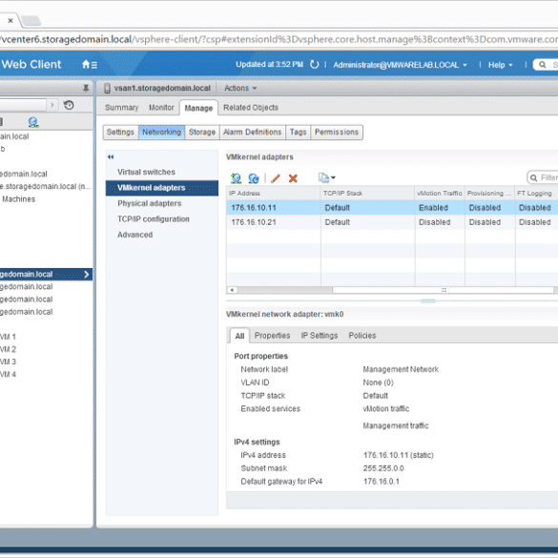This screenshot has width=558, height=558.
Task: Select Physical adapters in side menu
Action: click(x=150, y=203)
